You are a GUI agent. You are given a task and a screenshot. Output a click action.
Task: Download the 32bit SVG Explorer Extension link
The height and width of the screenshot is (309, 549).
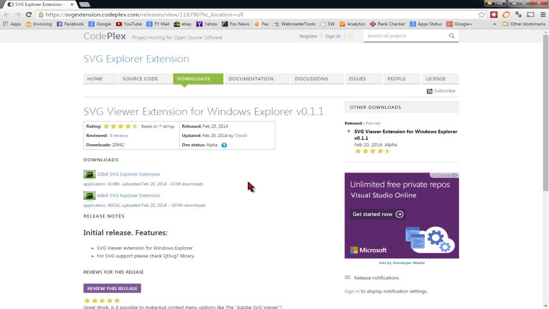128,174
